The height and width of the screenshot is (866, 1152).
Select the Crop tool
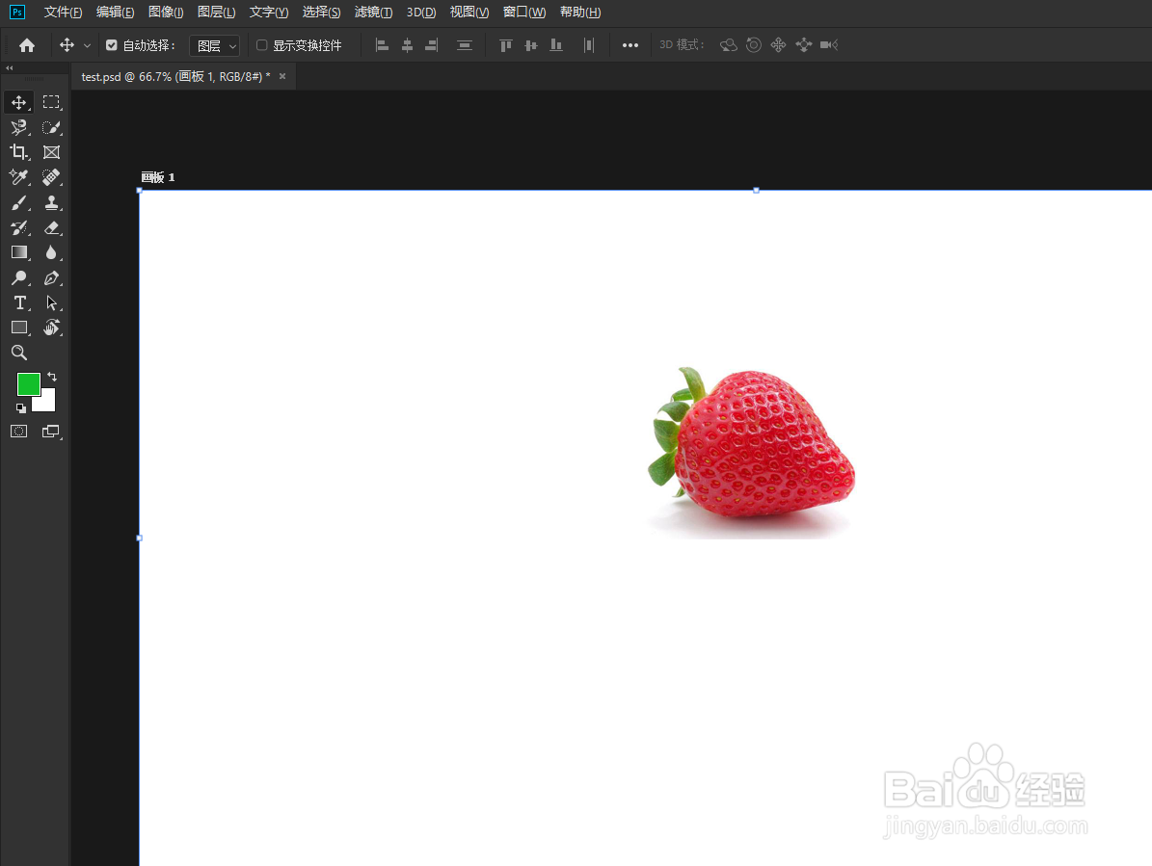pos(19,152)
